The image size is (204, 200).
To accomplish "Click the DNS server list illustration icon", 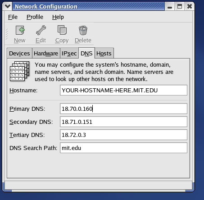I will click(19, 71).
